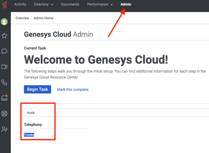Open Favorites star icon in sidebar

coord(4,36)
